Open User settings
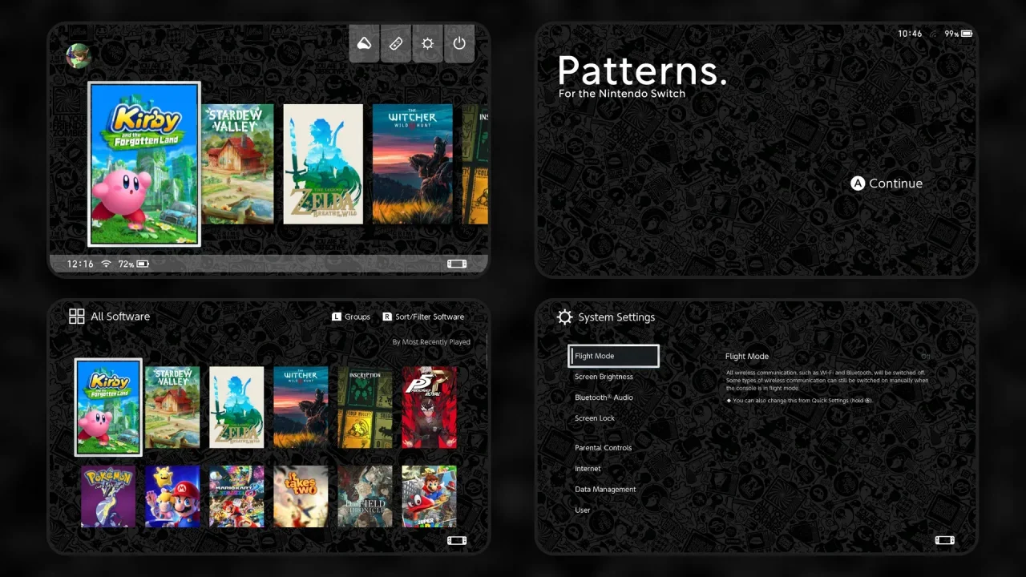1026x577 pixels. pyautogui.click(x=583, y=510)
